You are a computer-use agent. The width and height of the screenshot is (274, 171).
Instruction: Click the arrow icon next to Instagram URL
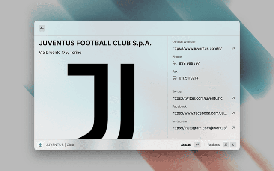coord(233,128)
